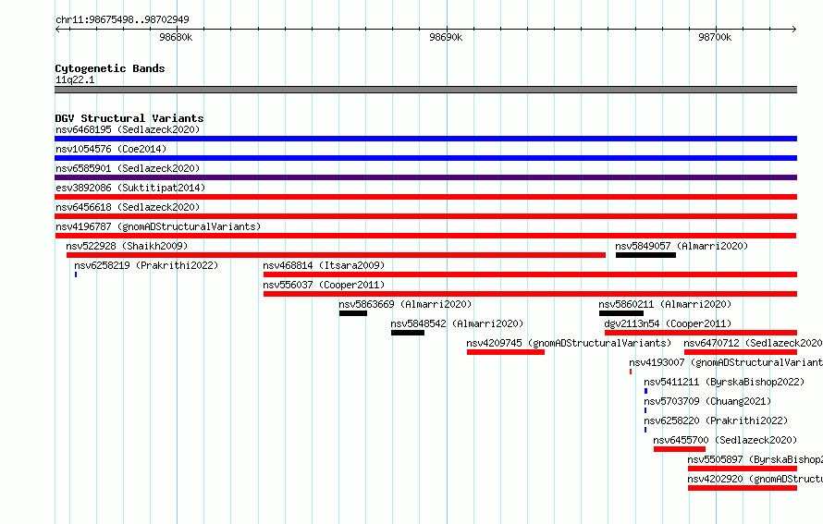Select nsv6455700 (Sedlazeck2020) red bar
The height and width of the screenshot is (524, 823).
pyautogui.click(x=680, y=449)
